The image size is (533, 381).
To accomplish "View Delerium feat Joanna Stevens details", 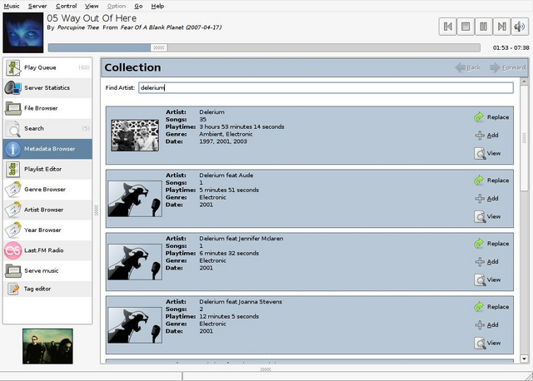I will (x=487, y=343).
